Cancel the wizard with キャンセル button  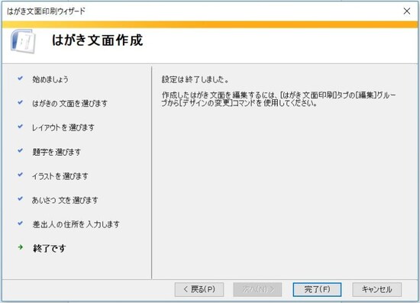[376, 289]
